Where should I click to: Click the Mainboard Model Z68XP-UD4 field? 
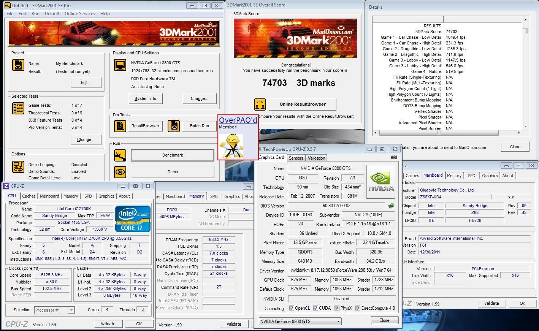pyautogui.click(x=453, y=197)
